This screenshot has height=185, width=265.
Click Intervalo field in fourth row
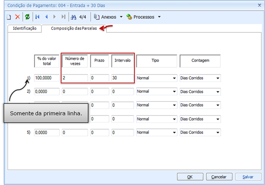(123, 119)
